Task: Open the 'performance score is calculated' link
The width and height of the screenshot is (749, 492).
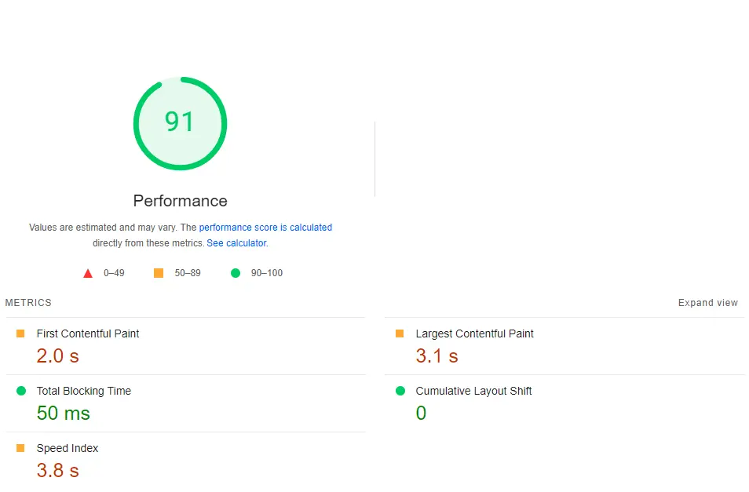Action: [x=265, y=228]
